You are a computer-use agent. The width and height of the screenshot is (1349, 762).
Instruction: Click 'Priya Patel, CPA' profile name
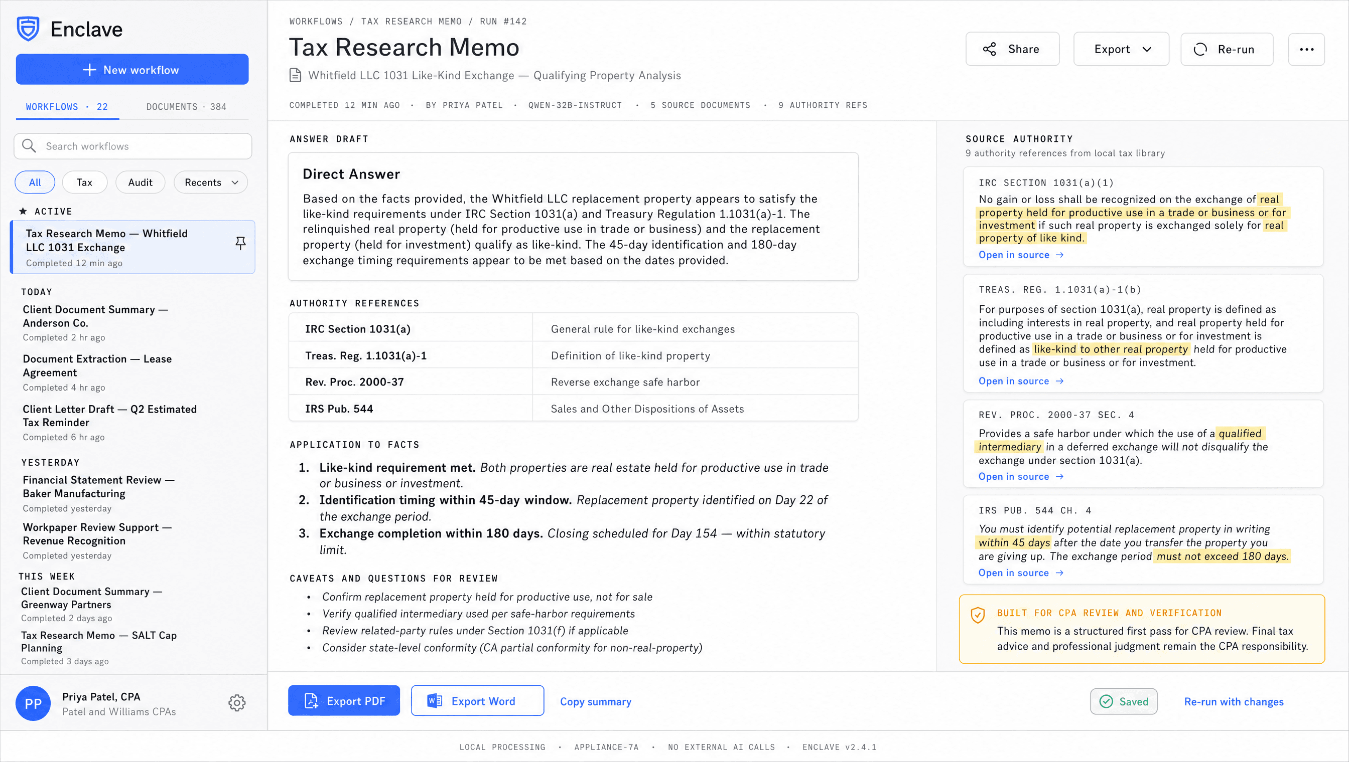(101, 697)
